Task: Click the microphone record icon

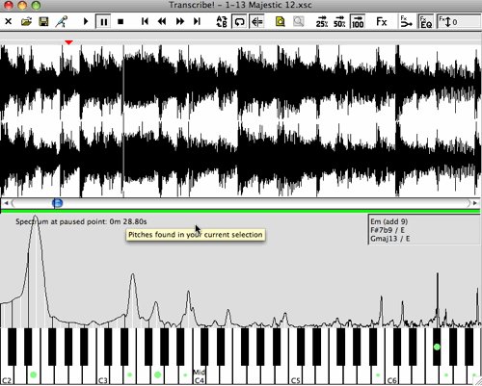Action: point(62,22)
